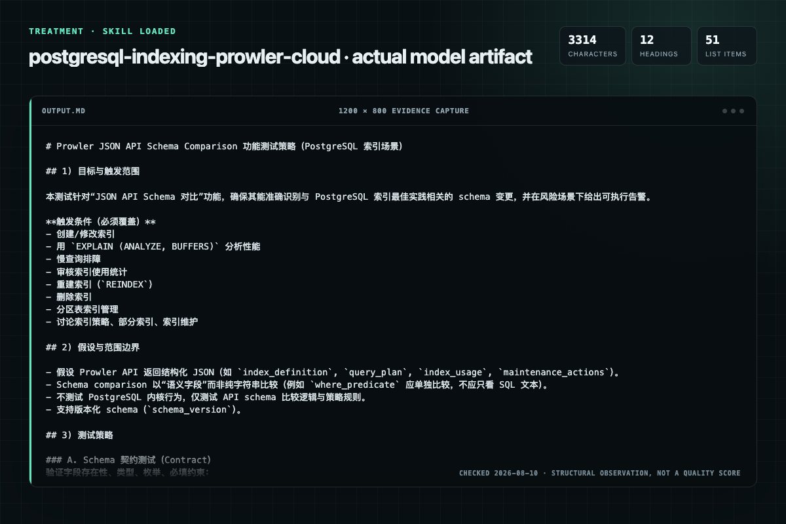Screen dimensions: 786x524
Task: Click the '- 重建索引 (`REINDEX`)' list item
Action: coord(100,284)
